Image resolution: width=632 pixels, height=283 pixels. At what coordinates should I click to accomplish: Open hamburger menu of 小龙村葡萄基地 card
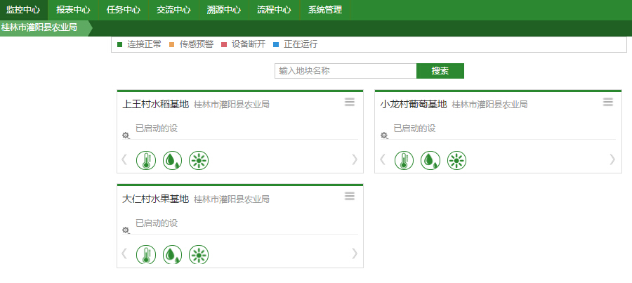coord(608,103)
